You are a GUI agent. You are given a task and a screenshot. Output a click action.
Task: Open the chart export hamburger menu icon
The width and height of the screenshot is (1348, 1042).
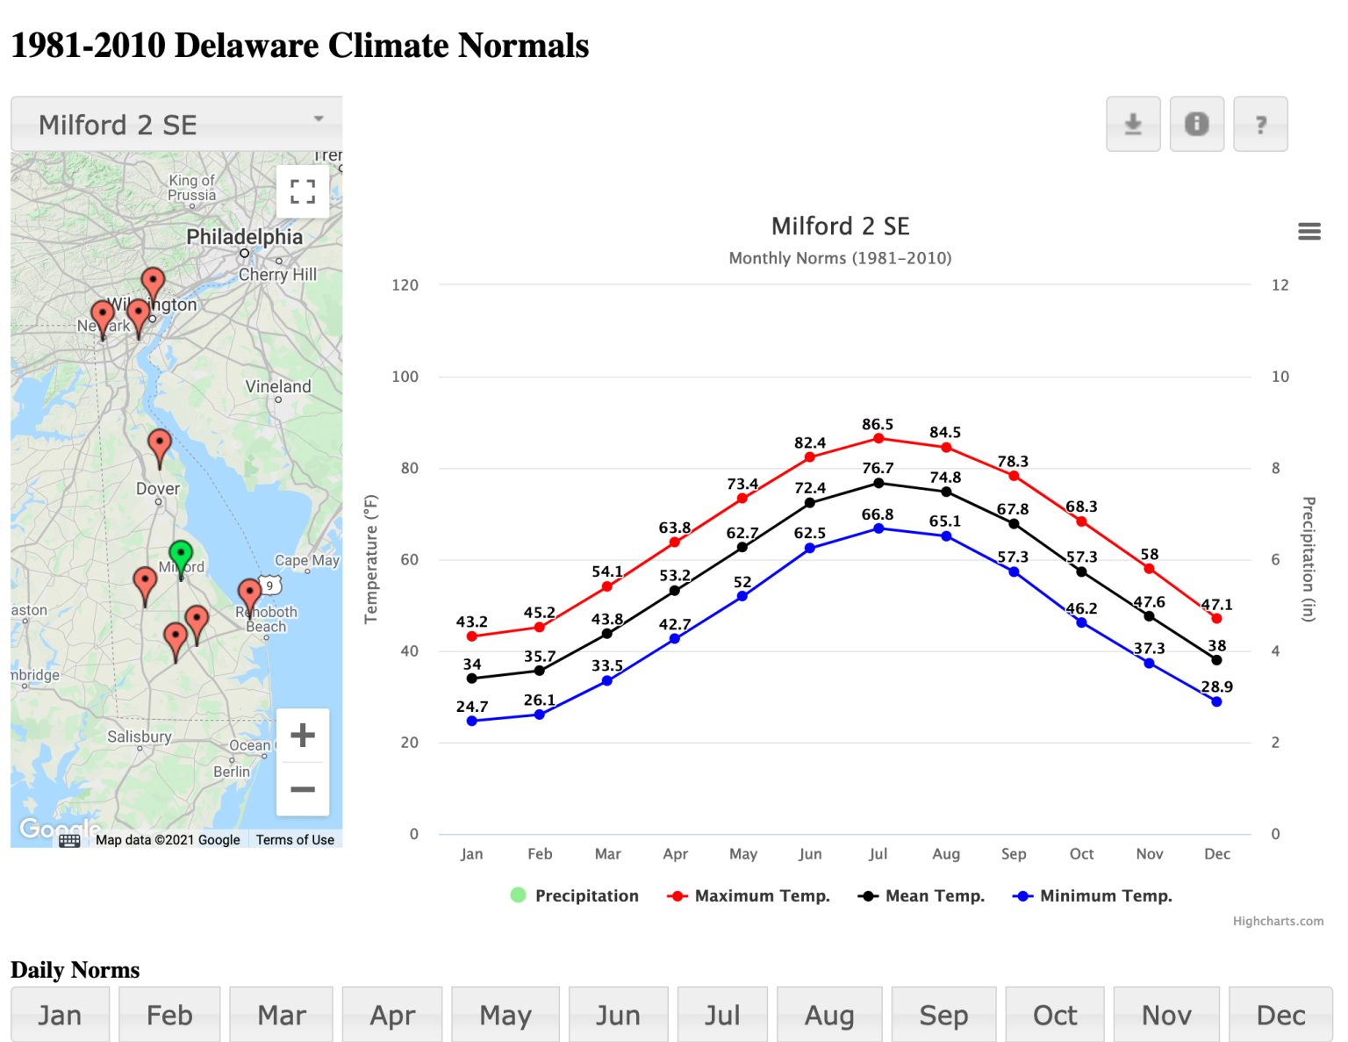[x=1309, y=231]
